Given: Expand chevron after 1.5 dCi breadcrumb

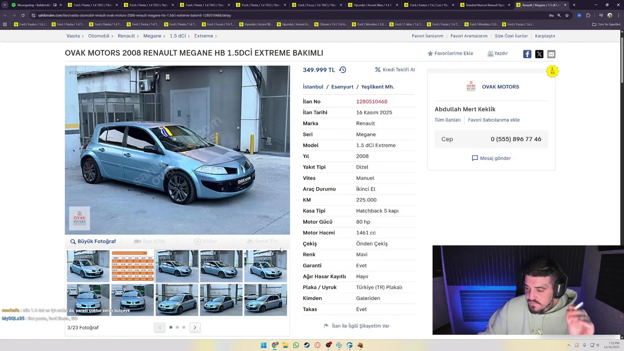Looking at the screenshot, I should point(189,36).
